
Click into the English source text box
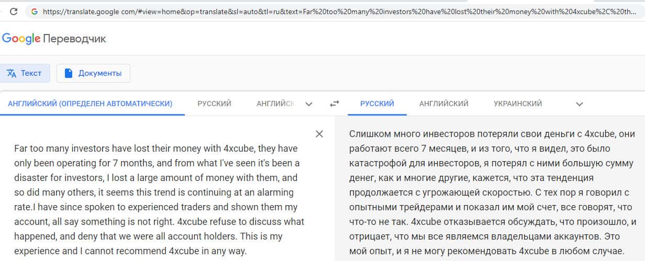157,199
